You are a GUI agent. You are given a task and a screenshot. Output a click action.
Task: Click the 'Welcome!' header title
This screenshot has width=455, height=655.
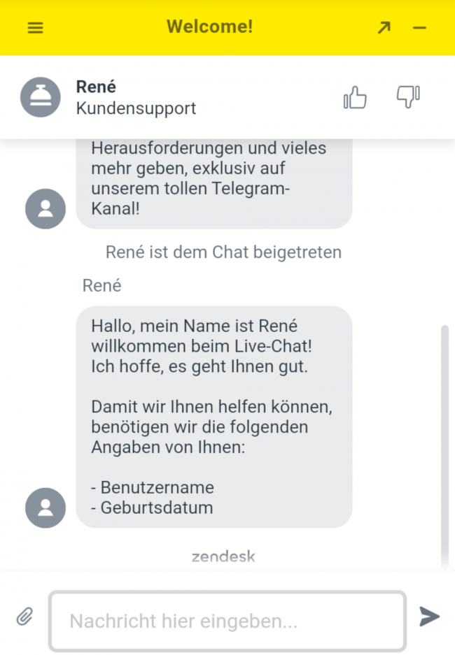click(x=209, y=27)
